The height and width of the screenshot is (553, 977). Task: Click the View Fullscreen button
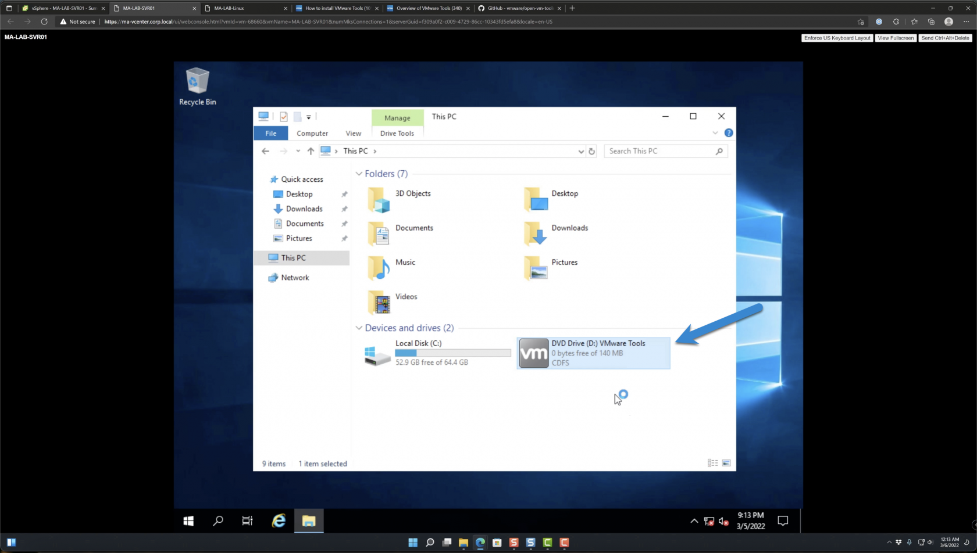[x=896, y=38]
